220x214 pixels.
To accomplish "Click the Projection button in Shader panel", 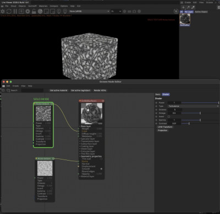I will pos(163,130).
